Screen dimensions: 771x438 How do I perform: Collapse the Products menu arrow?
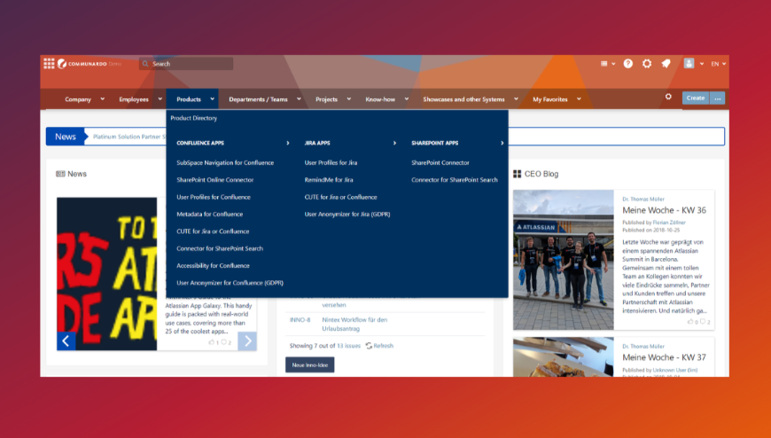coord(212,99)
